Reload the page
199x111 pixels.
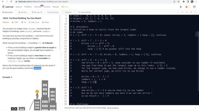click(x=11, y=2)
